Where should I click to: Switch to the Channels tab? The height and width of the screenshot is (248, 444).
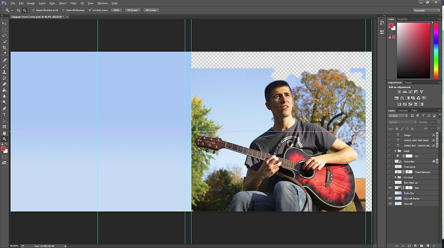coord(403,111)
